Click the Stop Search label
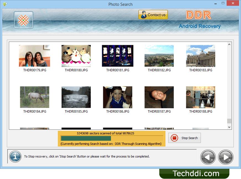This screenshot has height=179, width=241. (190, 138)
